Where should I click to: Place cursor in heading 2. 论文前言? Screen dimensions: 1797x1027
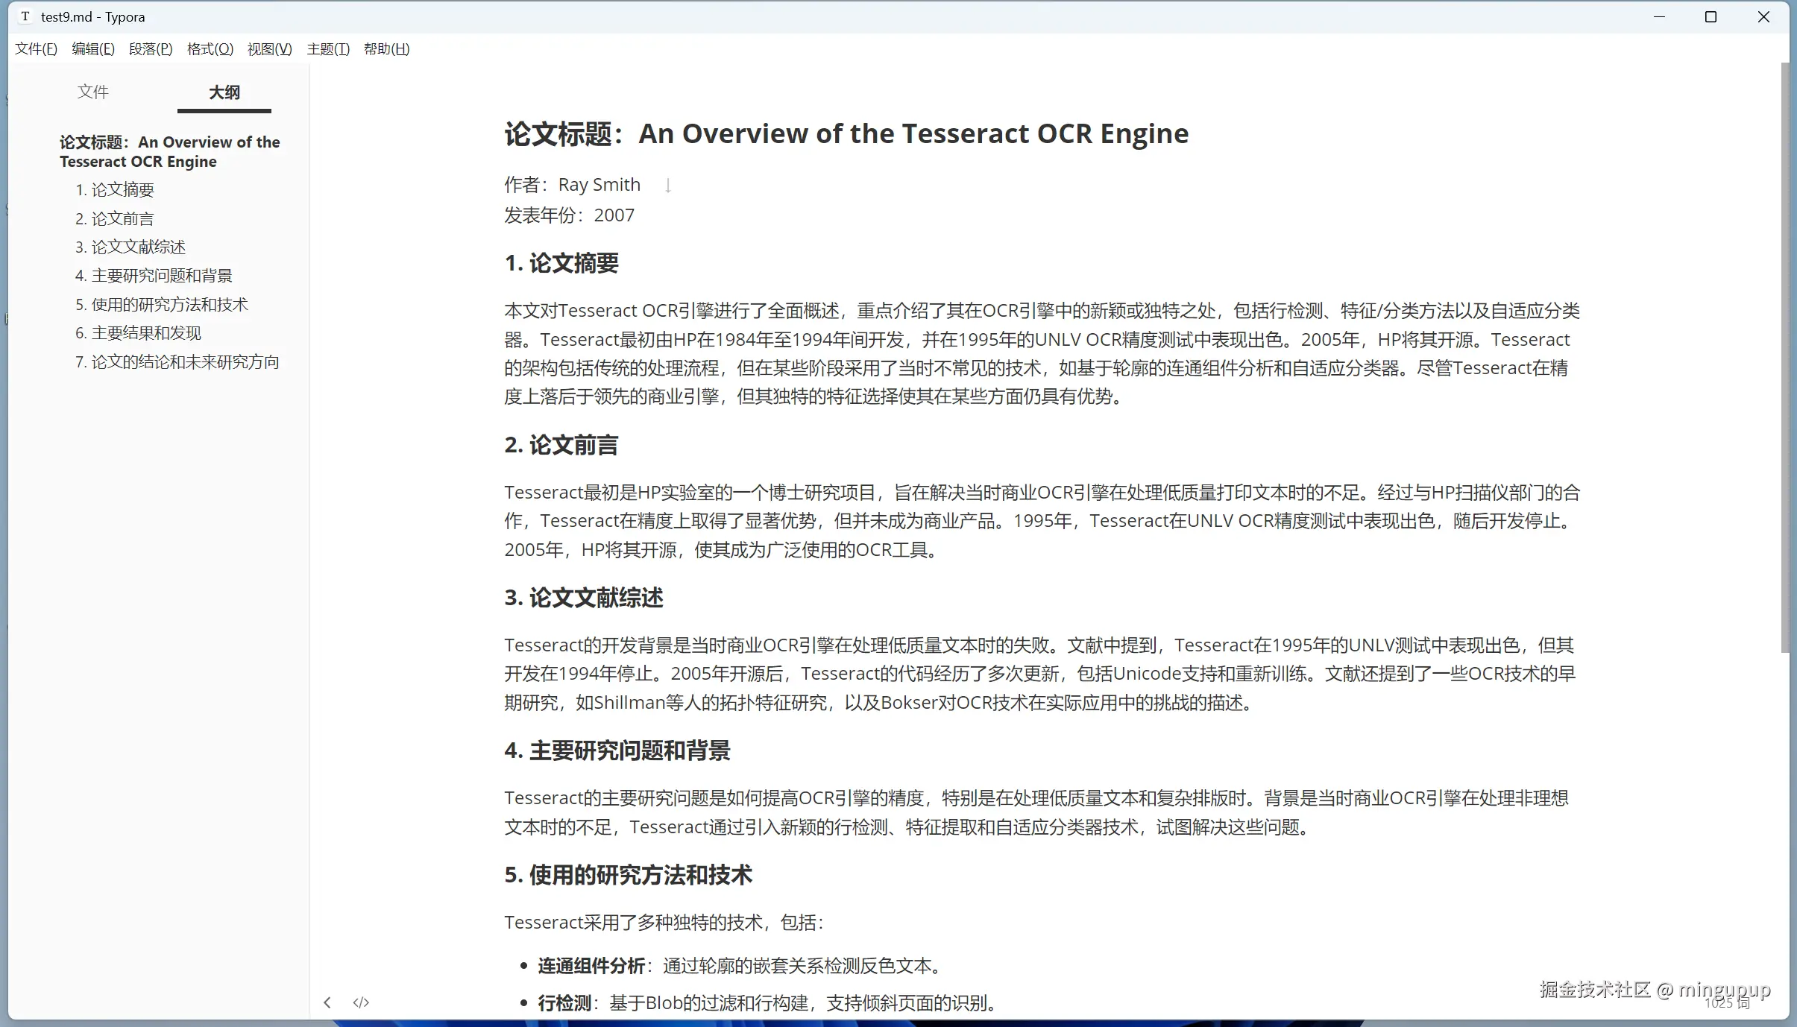[561, 445]
